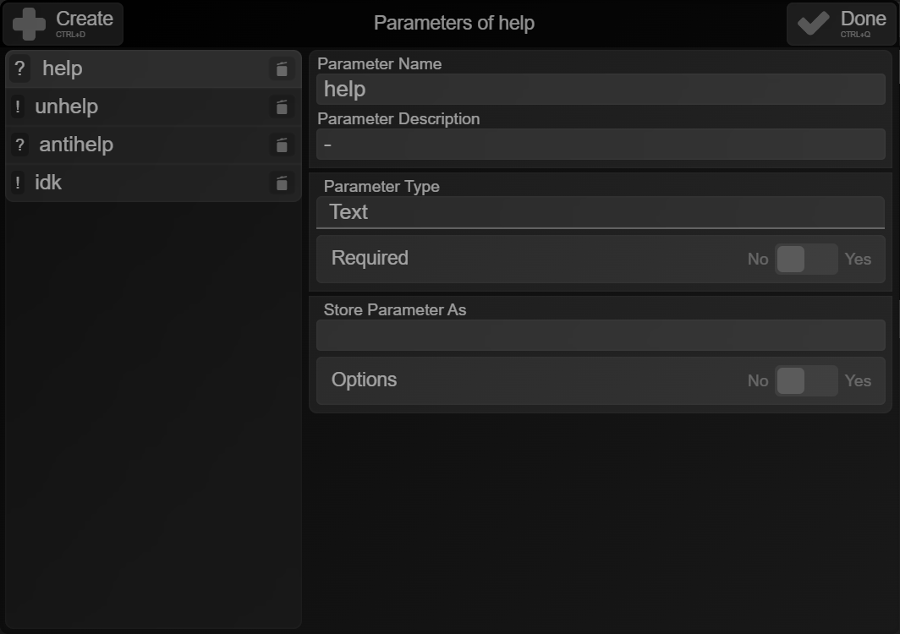The height and width of the screenshot is (634, 900).
Task: Delete the unhelp parameter with trash icon
Action: tap(281, 107)
